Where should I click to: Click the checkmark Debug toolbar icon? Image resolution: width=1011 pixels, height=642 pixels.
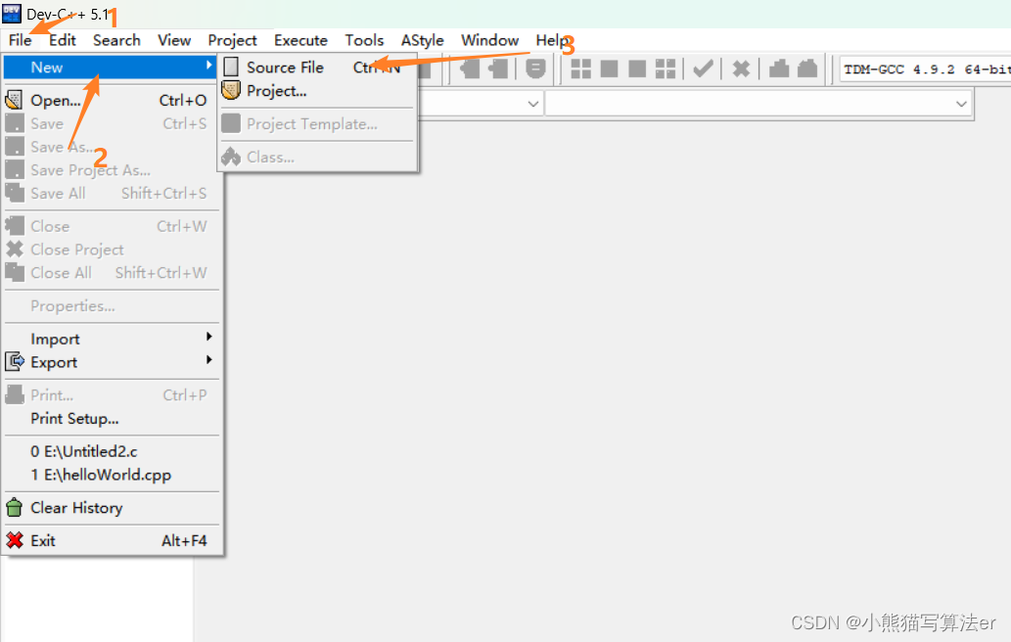point(703,69)
